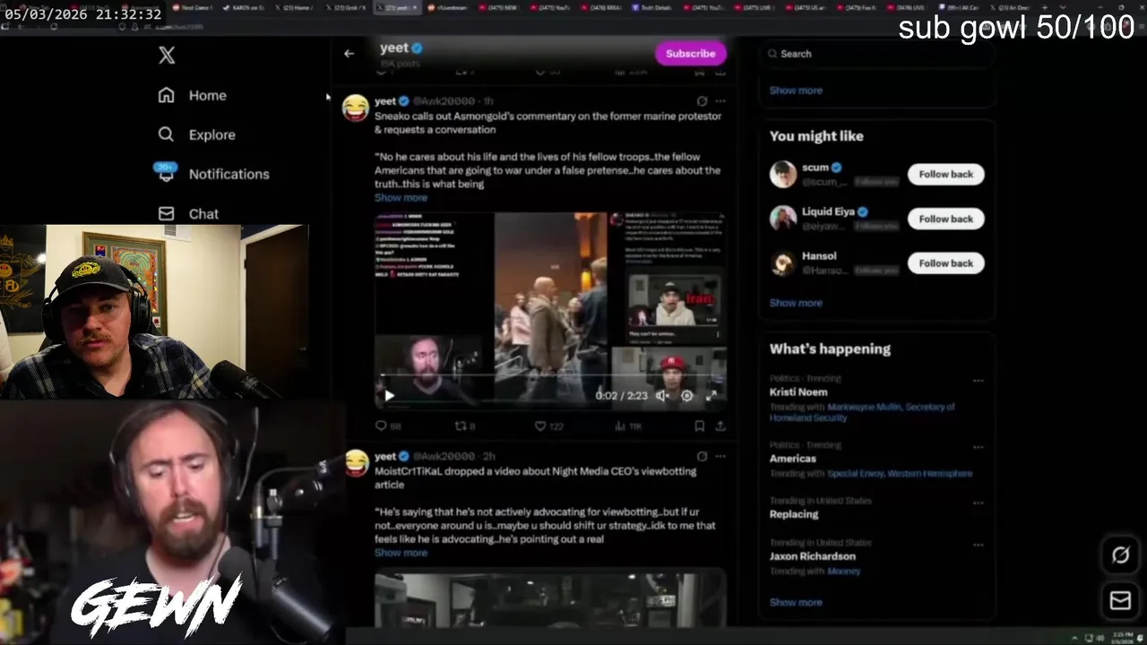
Task: Click the Chat envelope icon in sidebar
Action: [166, 214]
